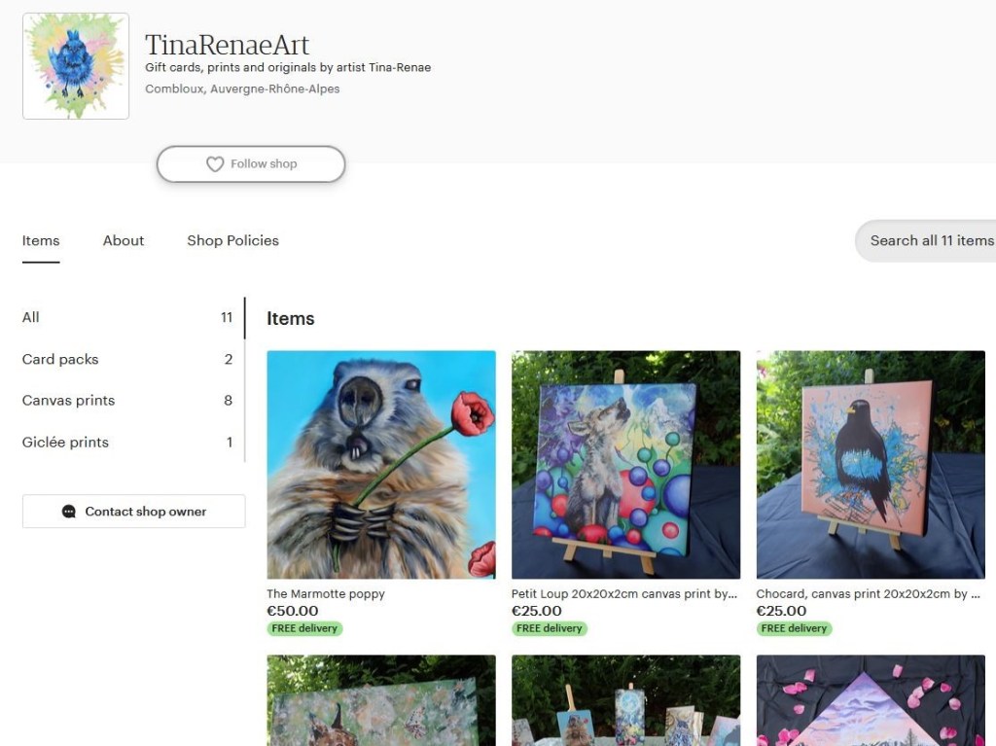
Task: Click the chat bubble icon beside Contact shop owner
Action: (69, 512)
